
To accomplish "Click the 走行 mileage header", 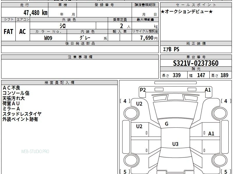I will click(x=25, y=5).
